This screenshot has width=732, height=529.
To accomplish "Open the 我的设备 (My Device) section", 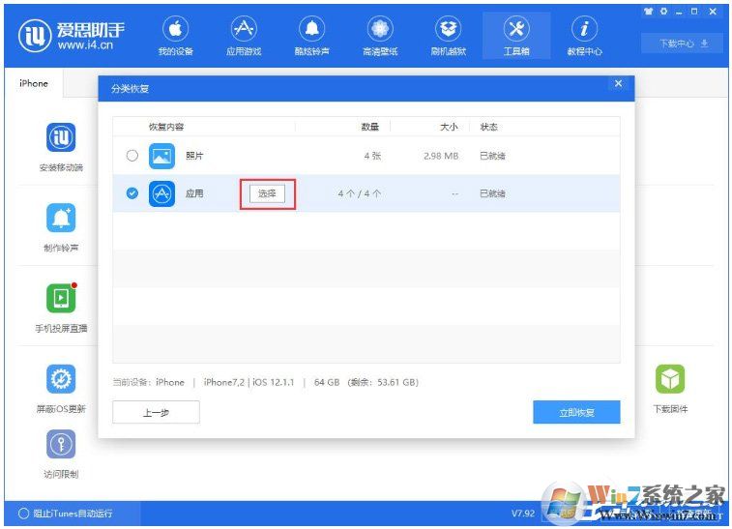I will (x=176, y=36).
